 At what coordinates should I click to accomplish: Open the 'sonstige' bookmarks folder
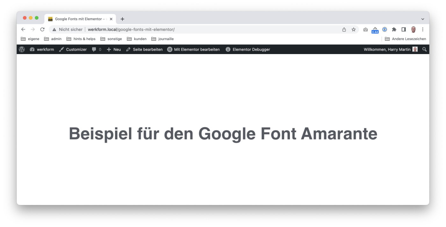[x=111, y=39]
